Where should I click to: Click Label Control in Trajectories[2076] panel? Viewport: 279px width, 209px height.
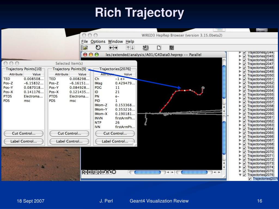click(115, 141)
